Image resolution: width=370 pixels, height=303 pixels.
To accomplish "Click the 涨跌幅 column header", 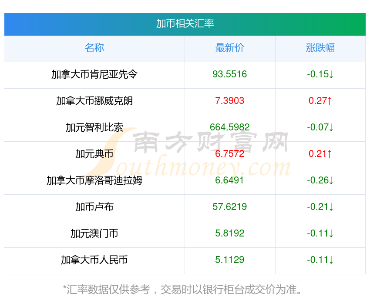I will (320, 48).
